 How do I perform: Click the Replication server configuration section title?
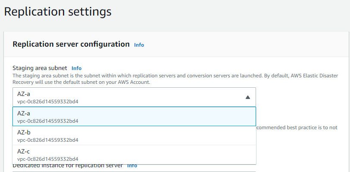[71, 44]
